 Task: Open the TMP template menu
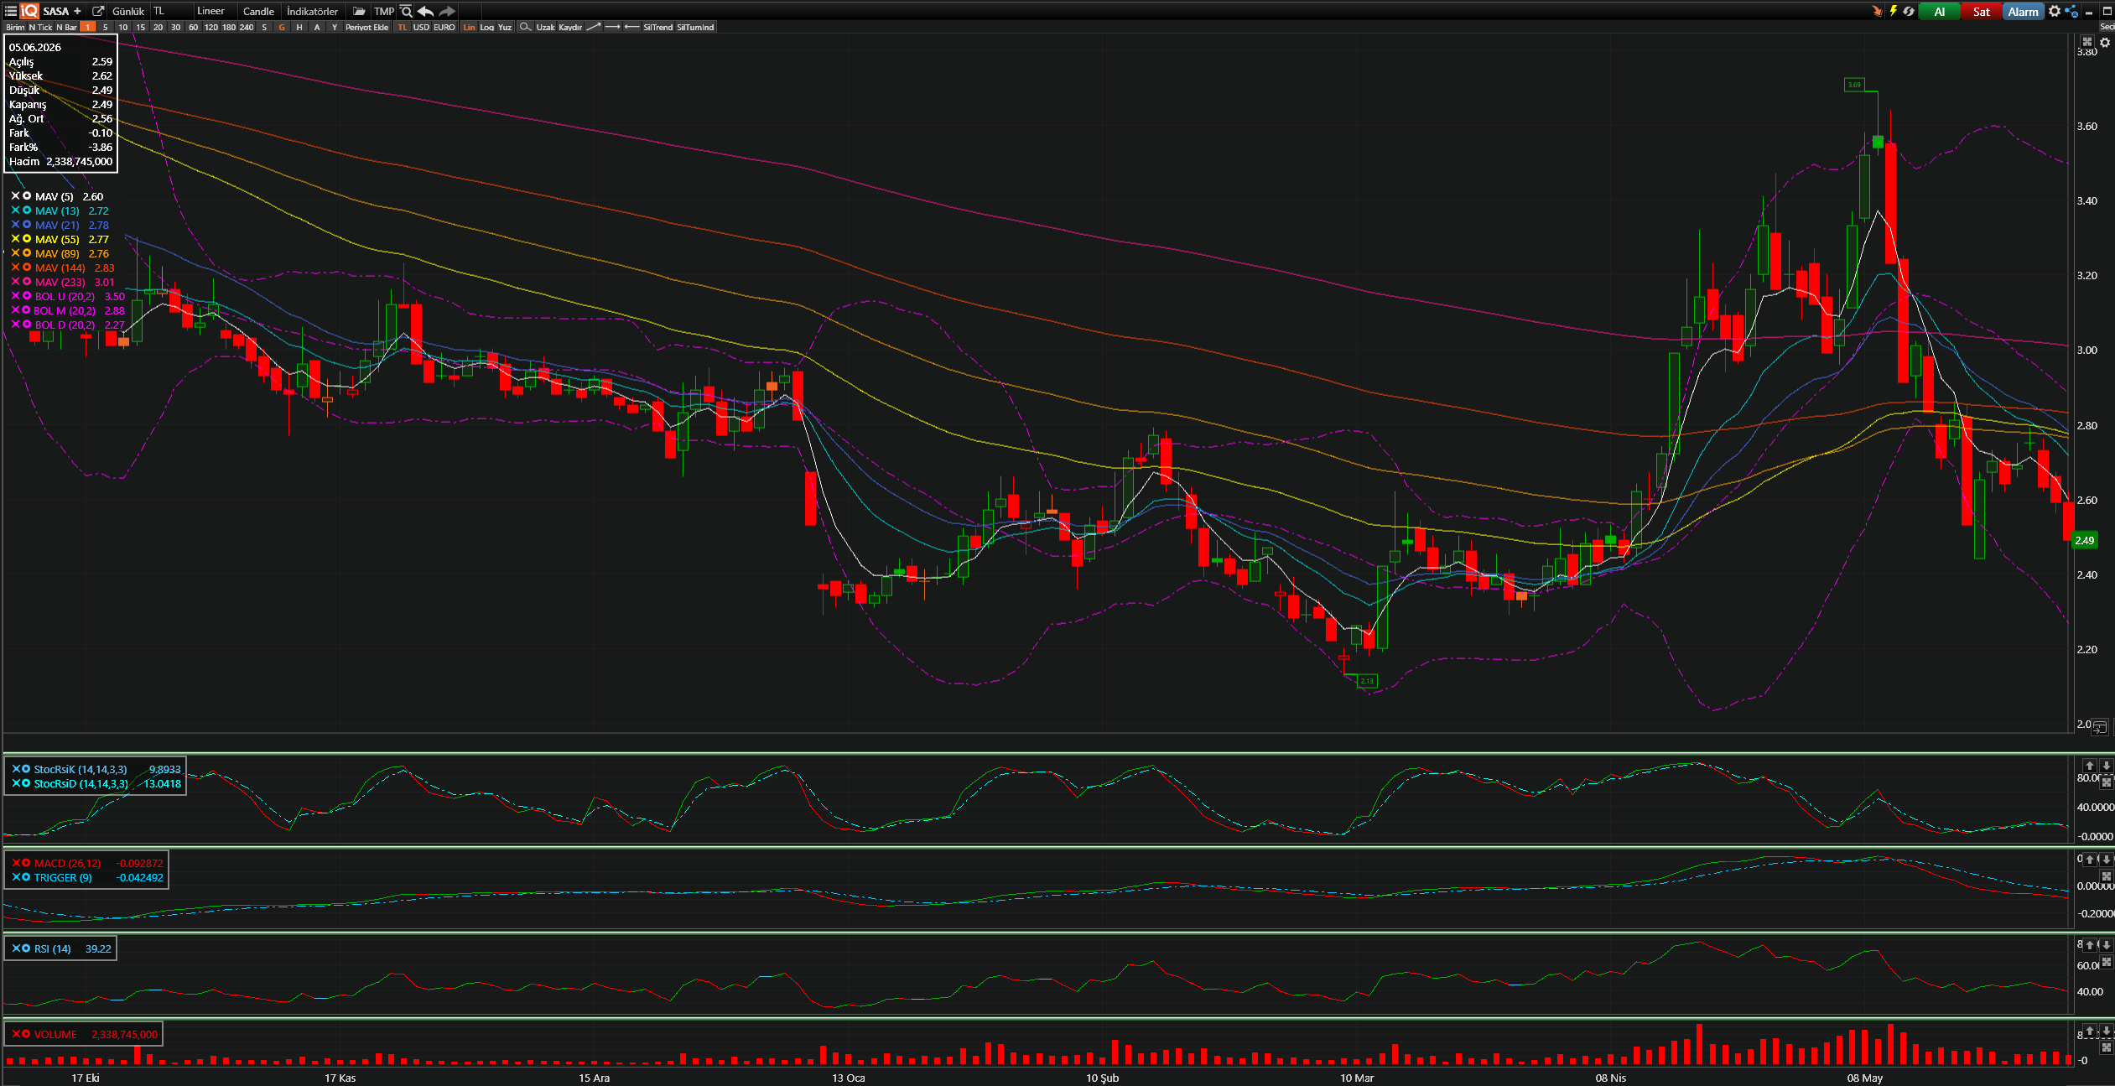point(384,11)
